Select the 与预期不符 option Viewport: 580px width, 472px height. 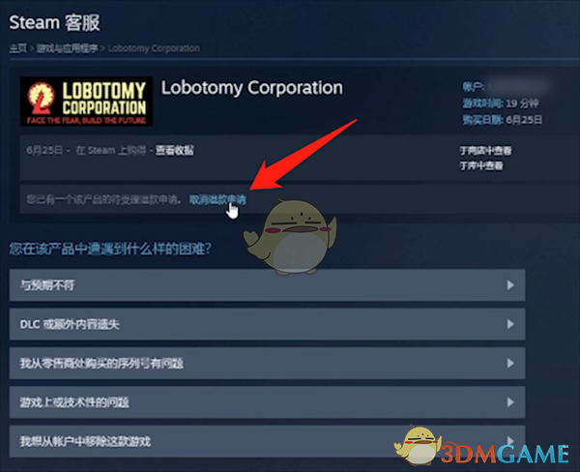pyautogui.click(x=267, y=285)
